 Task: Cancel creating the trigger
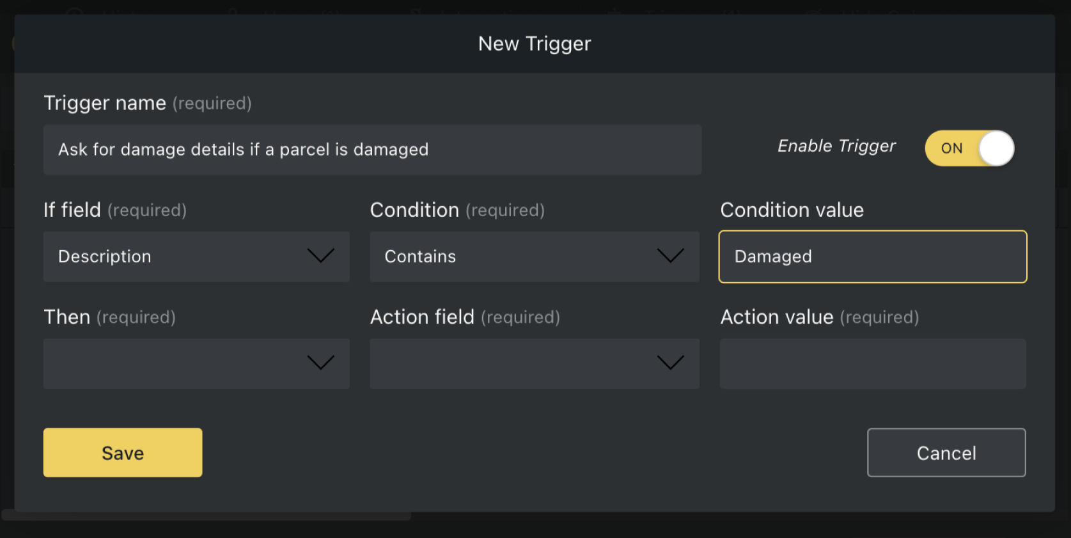[946, 452]
